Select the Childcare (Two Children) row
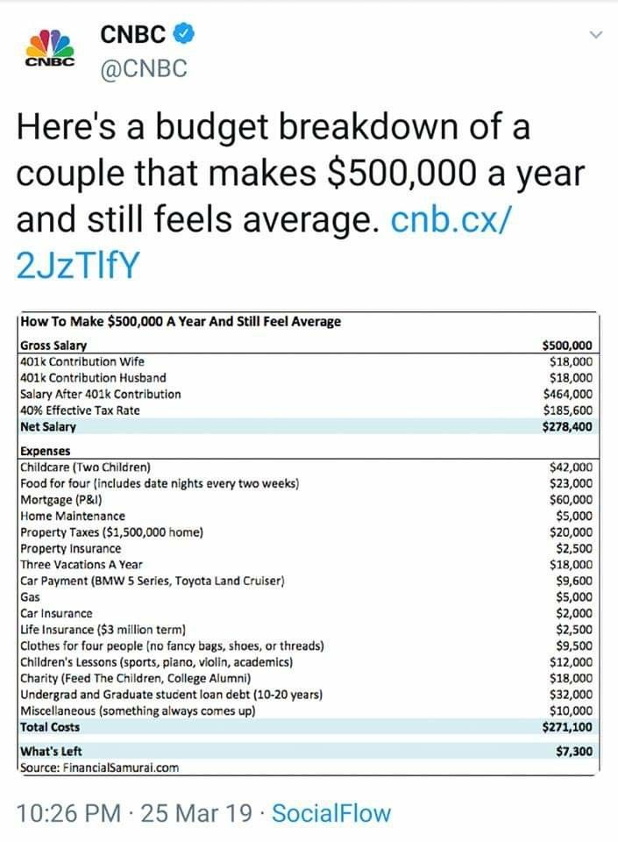Viewport: 618px width, 842px height. tap(308, 467)
